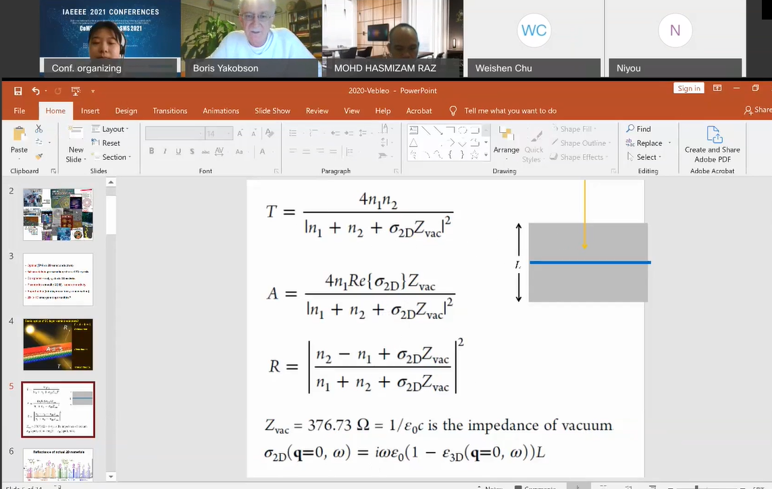
Task: Switch to the Insert tab
Action: pyautogui.click(x=90, y=111)
